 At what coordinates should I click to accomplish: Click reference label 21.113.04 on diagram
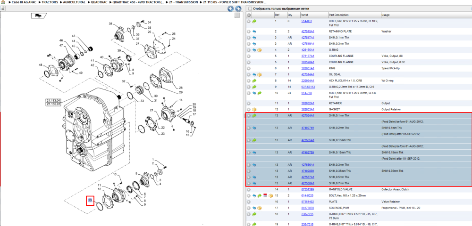53,101
